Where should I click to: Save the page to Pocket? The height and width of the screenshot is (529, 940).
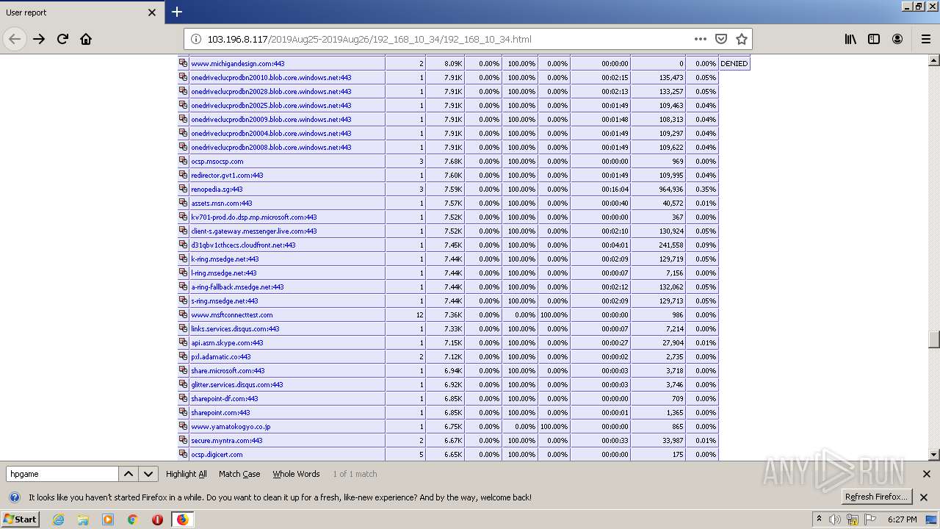pos(721,39)
